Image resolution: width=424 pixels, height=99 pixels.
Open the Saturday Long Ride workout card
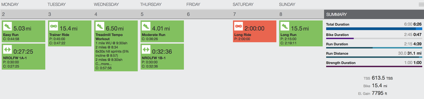point(255,31)
